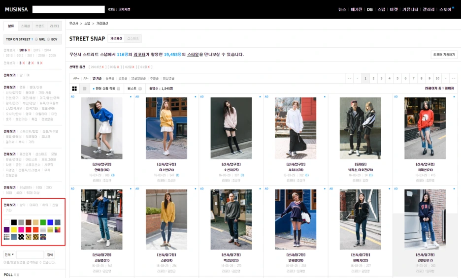Click the 검색 search button in sidebar
461x278 pixels.
pyautogui.click(x=50, y=254)
